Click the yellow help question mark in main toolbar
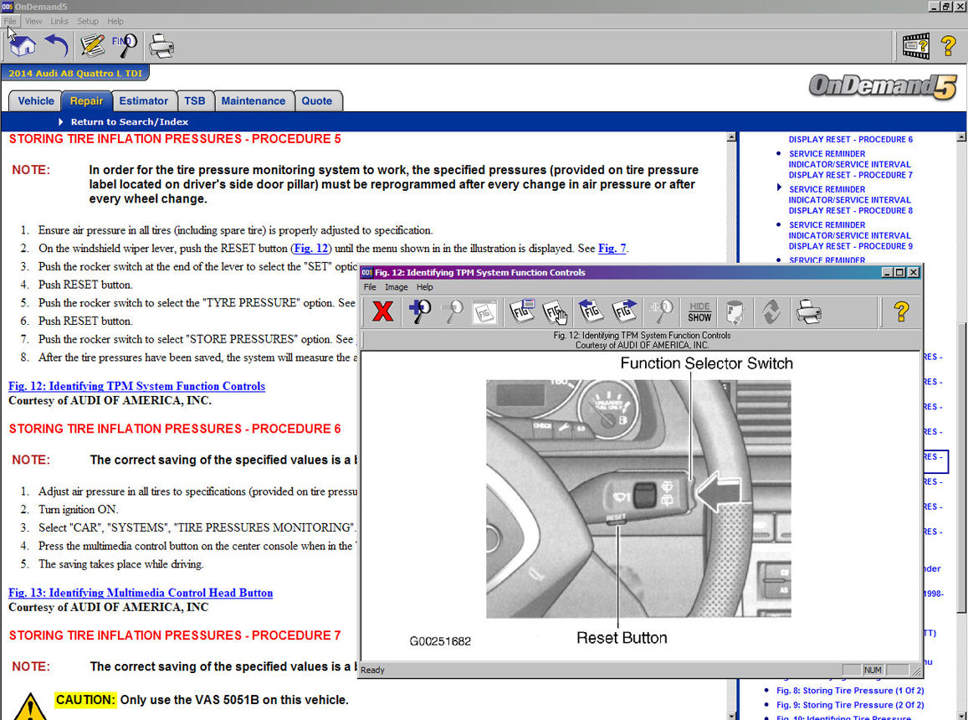The image size is (968, 720). (x=948, y=46)
